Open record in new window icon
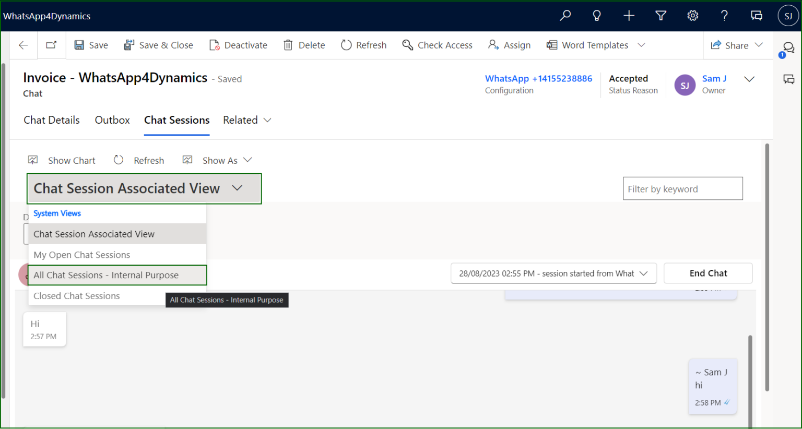This screenshot has height=429, width=802. tap(51, 45)
